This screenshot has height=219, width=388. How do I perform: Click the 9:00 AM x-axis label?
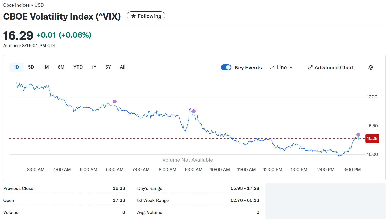click(x=194, y=170)
